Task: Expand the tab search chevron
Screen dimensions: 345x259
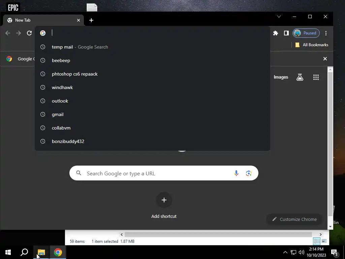Action: pyautogui.click(x=279, y=17)
